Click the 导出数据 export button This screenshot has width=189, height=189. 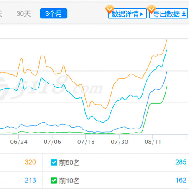(169, 13)
